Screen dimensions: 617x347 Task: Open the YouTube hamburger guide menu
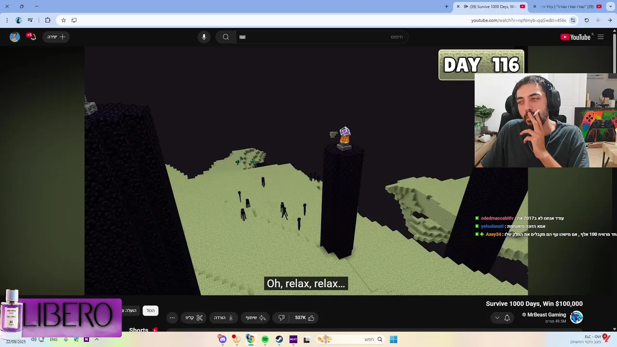click(601, 37)
